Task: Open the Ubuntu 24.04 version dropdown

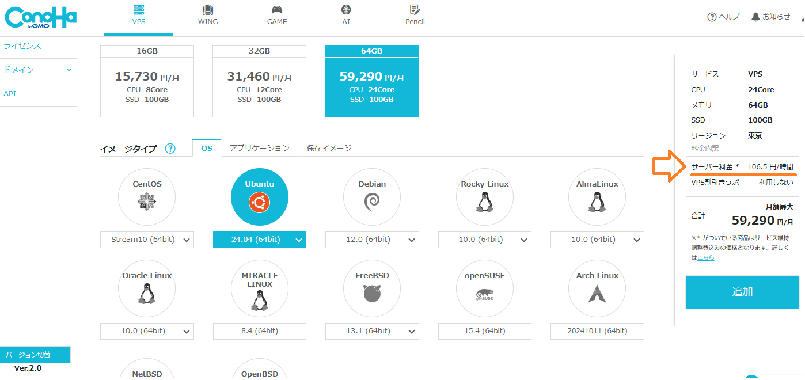Action: 260,240
